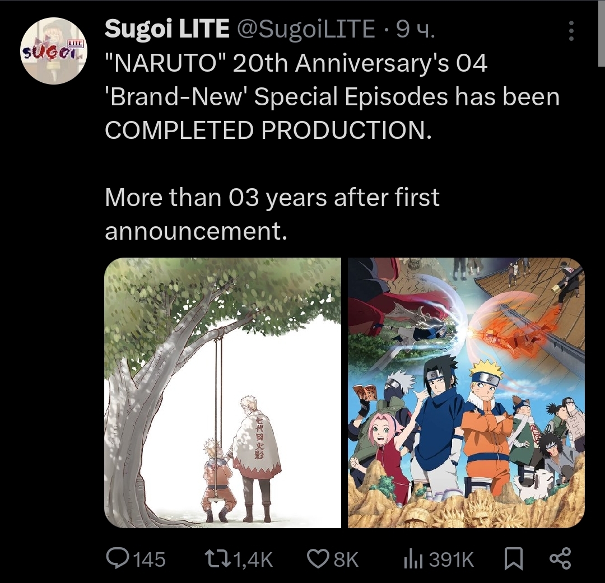Click the "More than 03 years" text line
The width and height of the screenshot is (605, 583).
point(272,198)
